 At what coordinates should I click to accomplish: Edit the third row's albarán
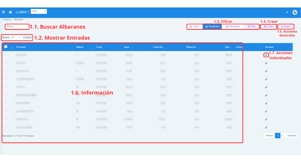pyautogui.click(x=266, y=71)
